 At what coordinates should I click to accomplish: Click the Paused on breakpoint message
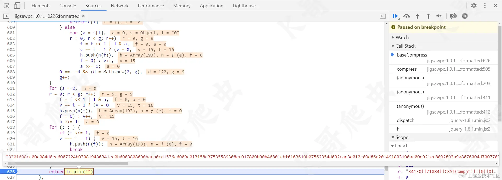click(x=421, y=27)
